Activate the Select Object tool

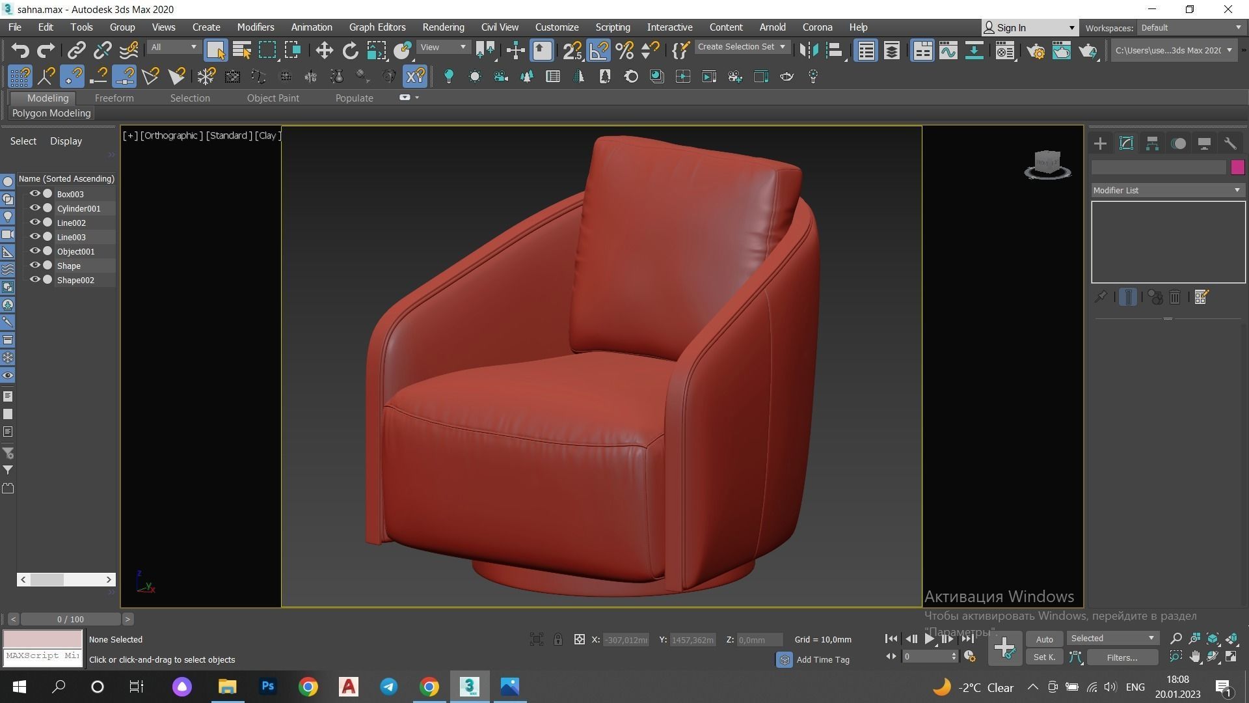click(215, 51)
